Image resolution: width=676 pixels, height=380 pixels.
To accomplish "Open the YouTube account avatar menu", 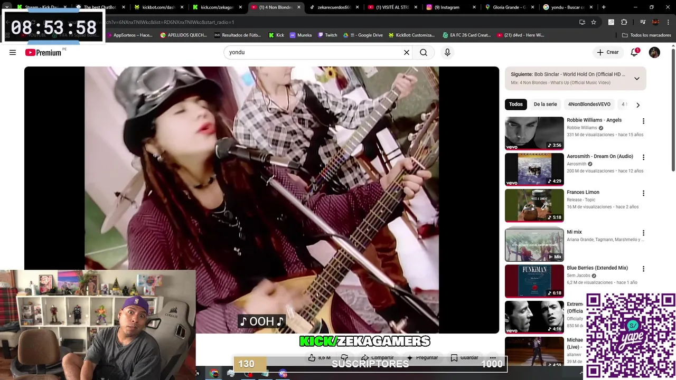I will 654,52.
